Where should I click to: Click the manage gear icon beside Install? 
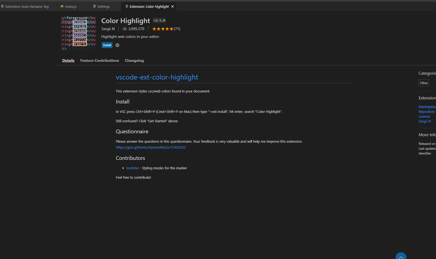[117, 45]
